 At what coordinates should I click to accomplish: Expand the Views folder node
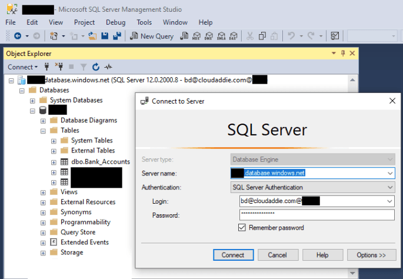point(43,192)
